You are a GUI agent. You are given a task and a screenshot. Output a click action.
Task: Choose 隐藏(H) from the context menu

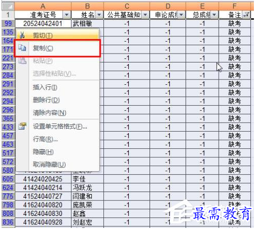click(x=58, y=152)
